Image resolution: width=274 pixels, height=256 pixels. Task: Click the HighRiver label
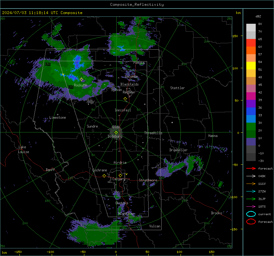(126, 214)
